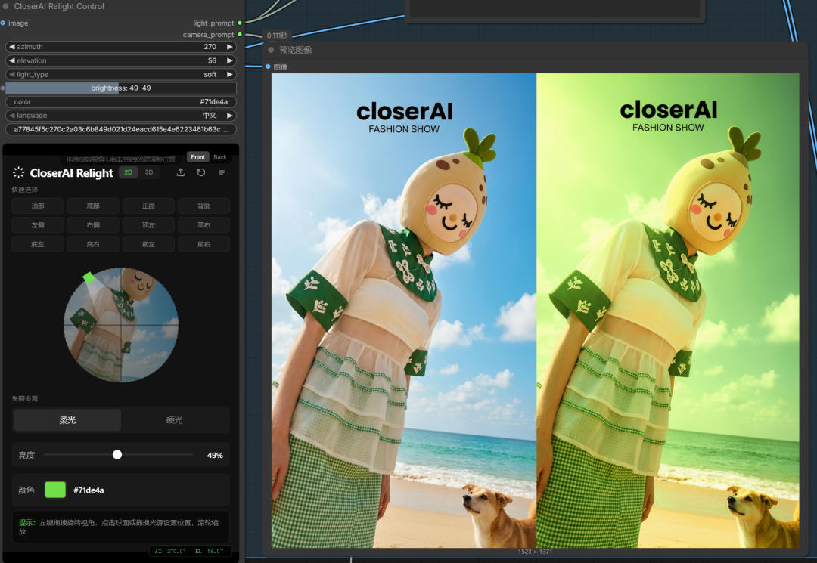Click the 光照设置 section label
This screenshot has height=563, width=817.
coord(24,398)
